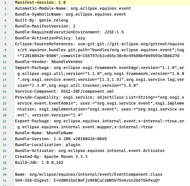Click line starting 'g.eclipse.osgi.util;version'

pos(101,74)
